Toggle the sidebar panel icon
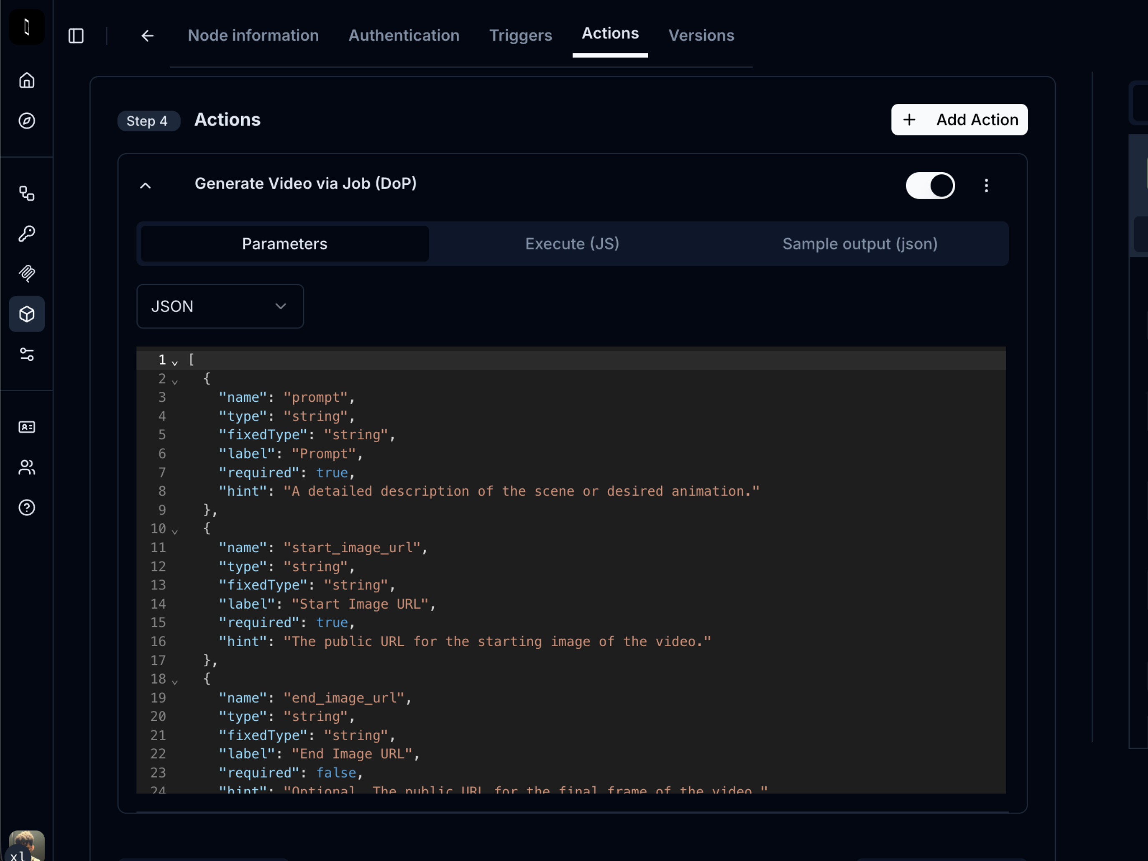 76,35
